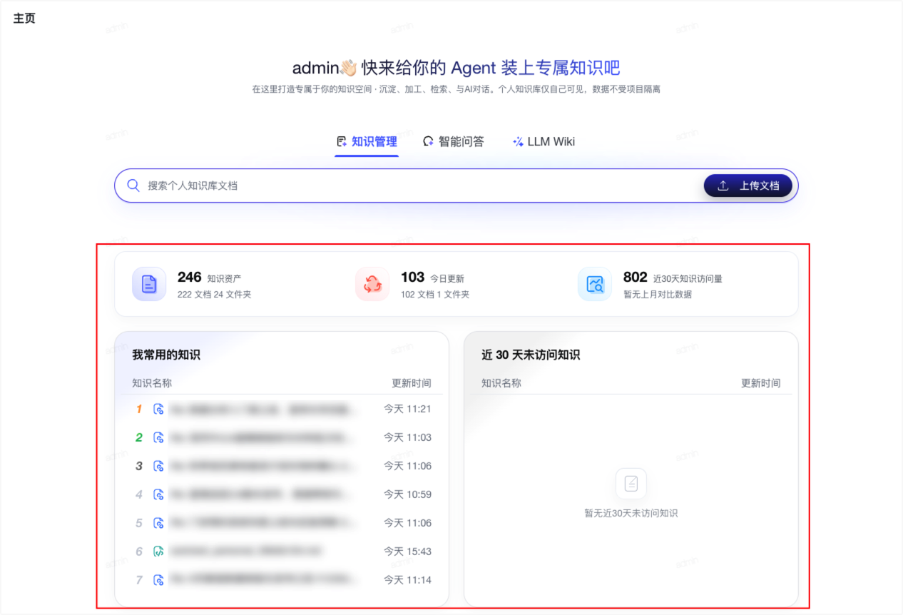Click the "今天 11:14" update time
903x615 pixels.
[x=407, y=580]
